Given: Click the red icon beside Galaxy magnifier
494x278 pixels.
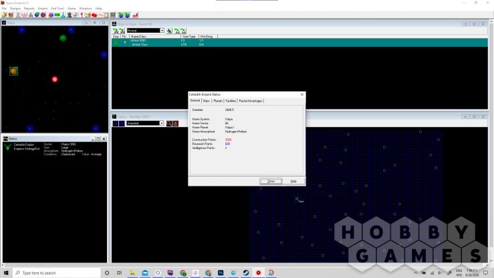Looking at the screenshot, I should click(x=176, y=124).
